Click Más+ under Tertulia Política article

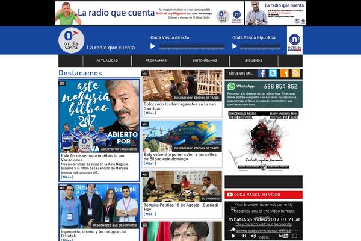click(150, 214)
